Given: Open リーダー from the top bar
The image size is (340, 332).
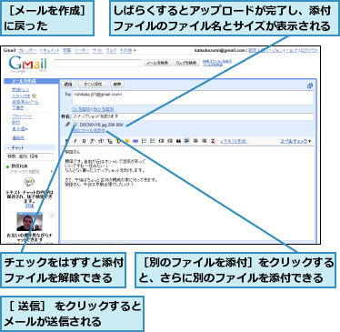Looking at the screenshot, I should 82,50.
